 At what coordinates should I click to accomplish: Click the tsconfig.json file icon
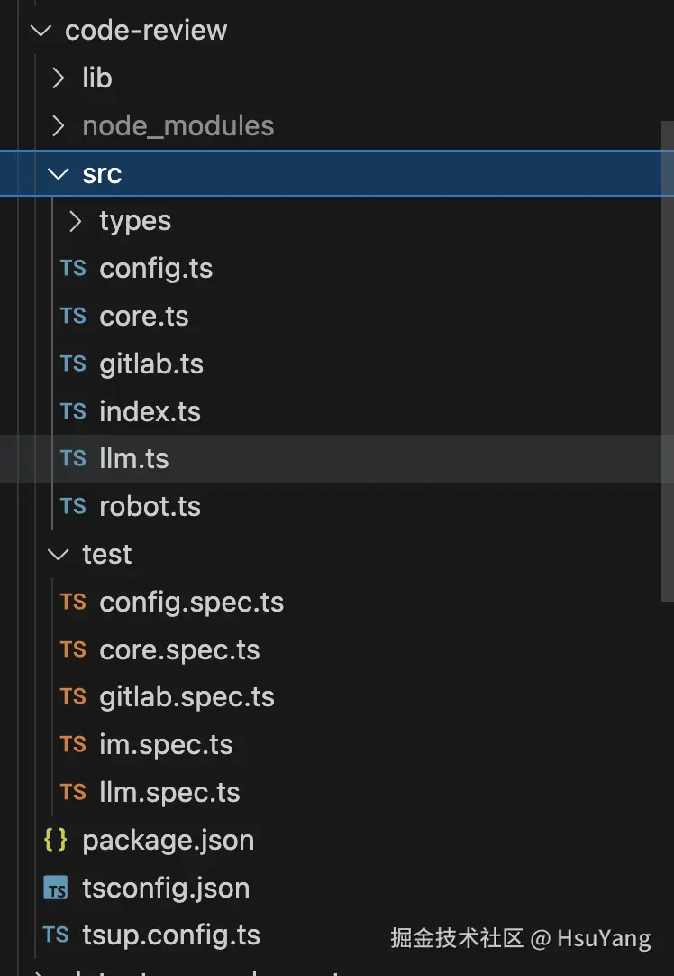tap(56, 889)
